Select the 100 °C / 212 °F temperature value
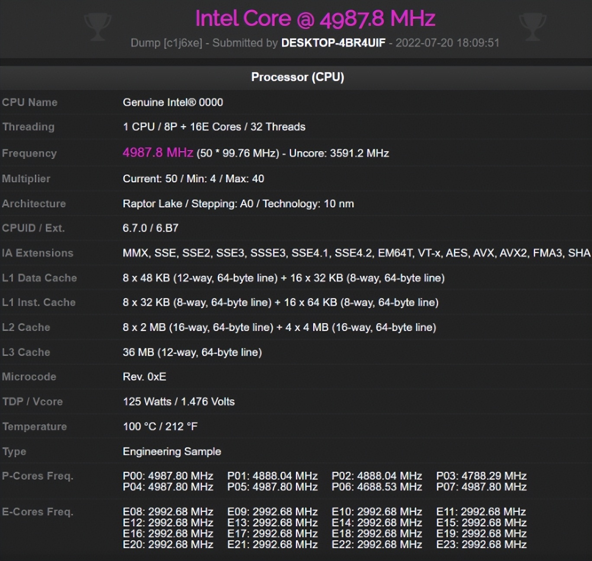The image size is (592, 561). (160, 427)
